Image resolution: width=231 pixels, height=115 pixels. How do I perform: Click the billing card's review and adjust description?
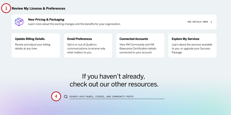33,47
